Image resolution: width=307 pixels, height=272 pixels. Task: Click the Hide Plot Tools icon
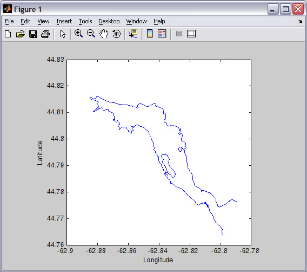tap(179, 34)
